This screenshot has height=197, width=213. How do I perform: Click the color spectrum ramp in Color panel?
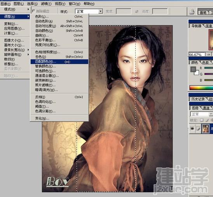201,88
